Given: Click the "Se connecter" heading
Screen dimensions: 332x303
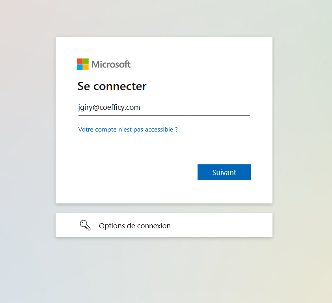Looking at the screenshot, I should 112,86.
